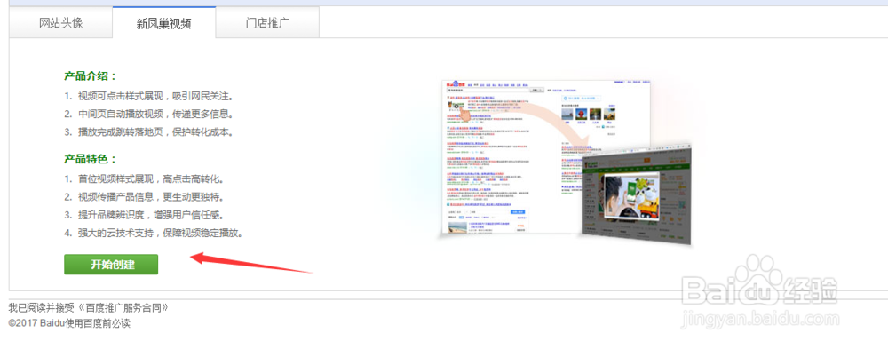
Task: Click the 我已阅读并接受 text
Action: click(42, 308)
